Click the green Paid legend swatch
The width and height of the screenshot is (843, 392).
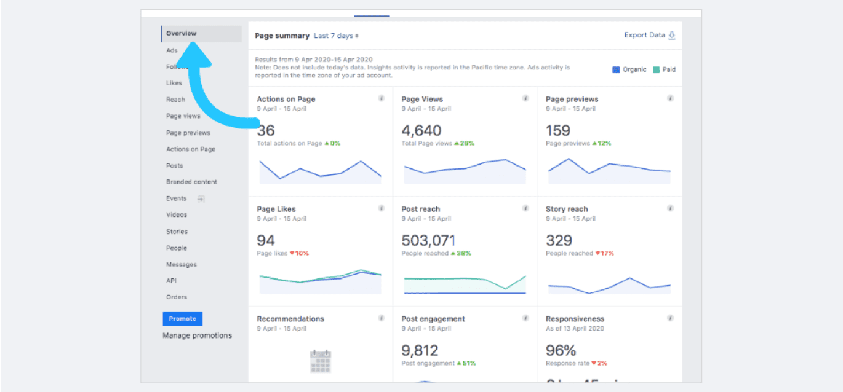tap(656, 69)
